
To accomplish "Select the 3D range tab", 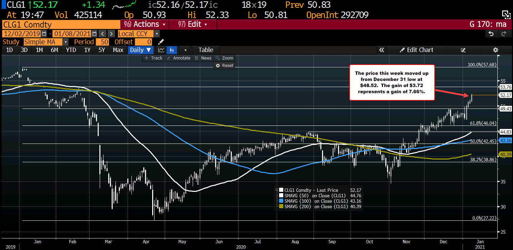I will (x=24, y=50).
